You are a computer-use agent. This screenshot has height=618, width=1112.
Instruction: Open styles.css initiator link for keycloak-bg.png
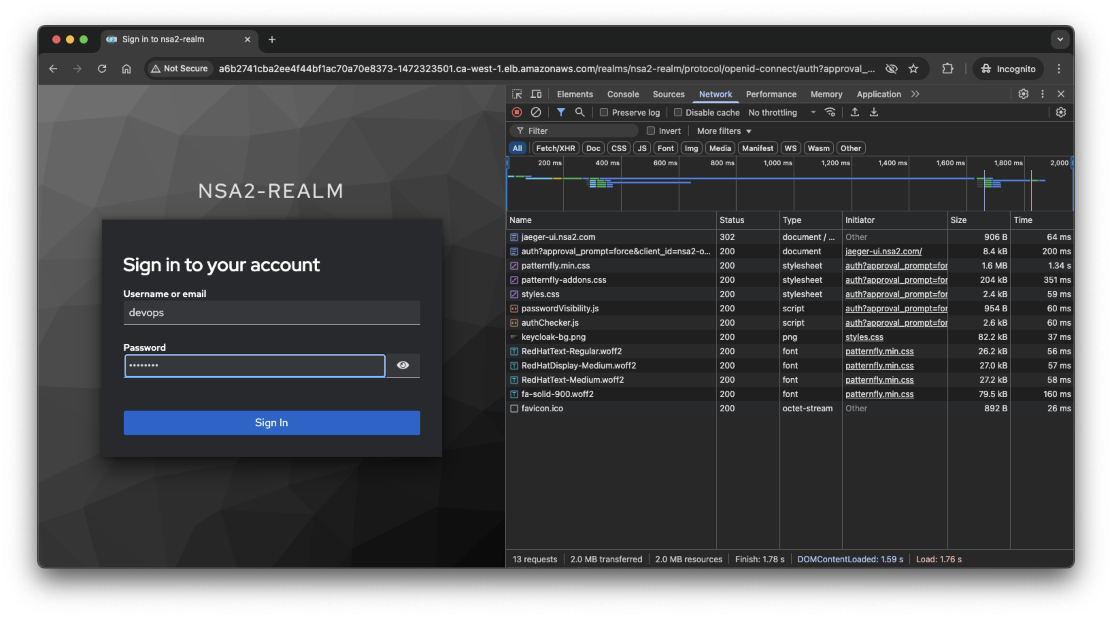click(x=864, y=337)
